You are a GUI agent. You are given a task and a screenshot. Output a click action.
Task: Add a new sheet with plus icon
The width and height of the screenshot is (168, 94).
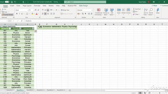click(70, 90)
